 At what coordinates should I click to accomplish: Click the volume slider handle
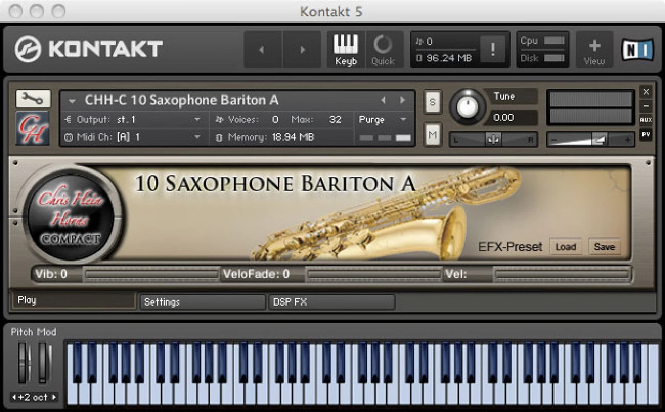[600, 139]
